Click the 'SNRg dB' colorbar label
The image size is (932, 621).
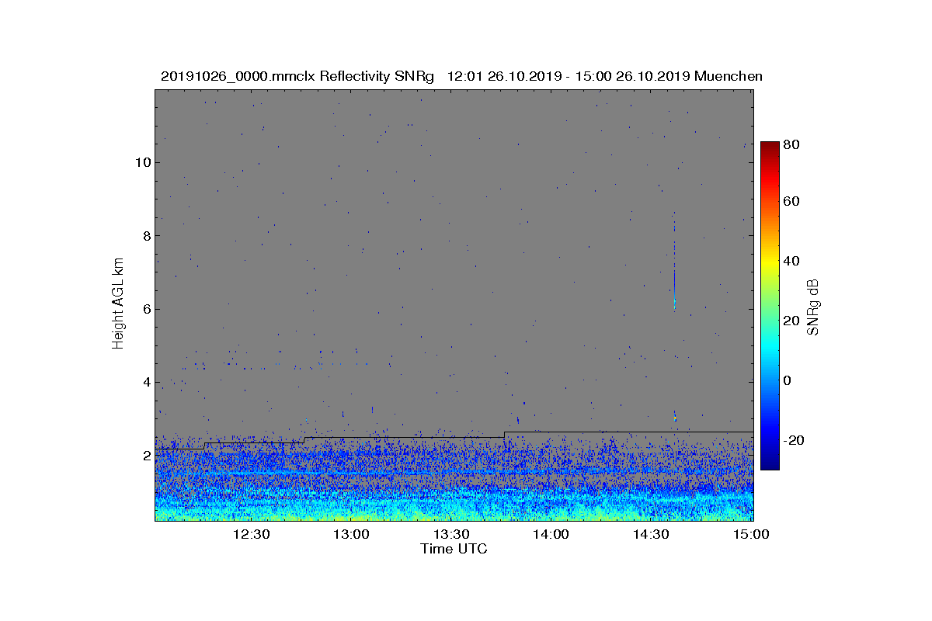813,307
